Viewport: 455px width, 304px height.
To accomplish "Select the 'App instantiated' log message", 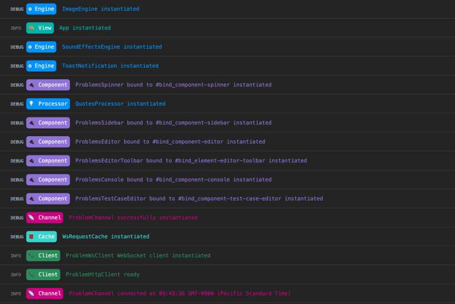I will (x=85, y=28).
